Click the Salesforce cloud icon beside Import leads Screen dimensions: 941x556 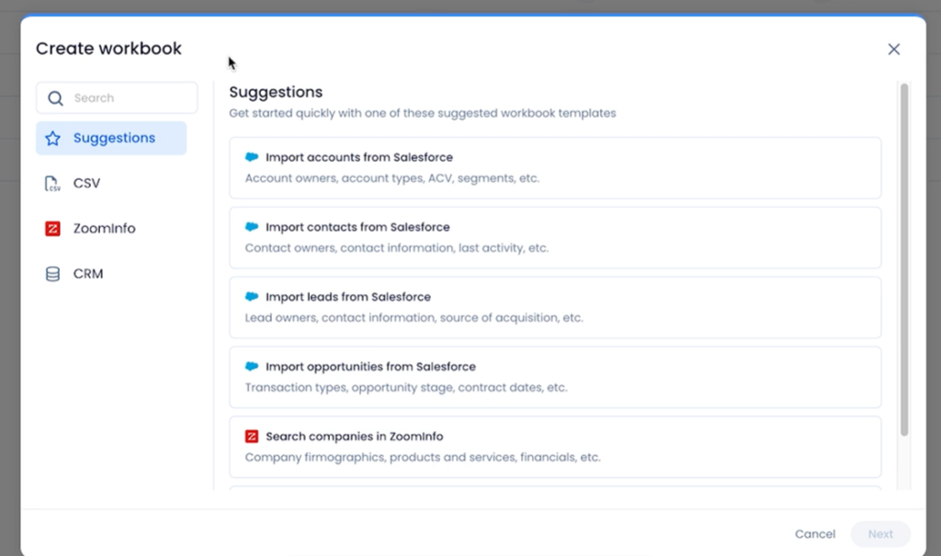click(252, 297)
